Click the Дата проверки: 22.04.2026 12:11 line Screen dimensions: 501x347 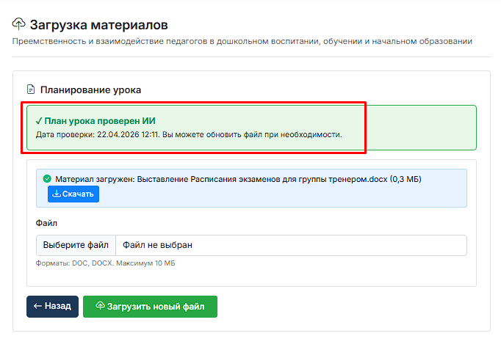(189, 134)
